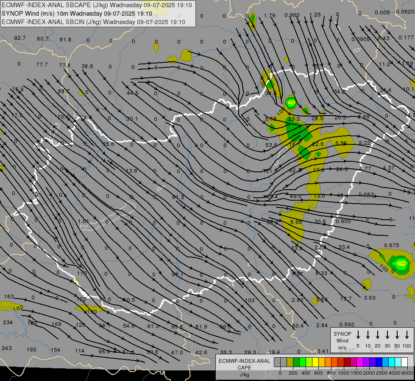Screen dimensions: 415x381
Task: Select the pure blue swatch in CAPE legend
Action: (379, 362)
